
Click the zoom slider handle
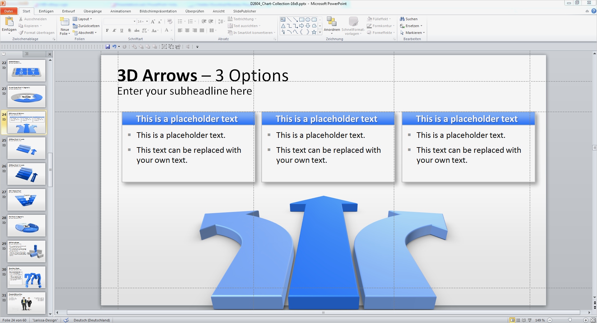click(570, 320)
